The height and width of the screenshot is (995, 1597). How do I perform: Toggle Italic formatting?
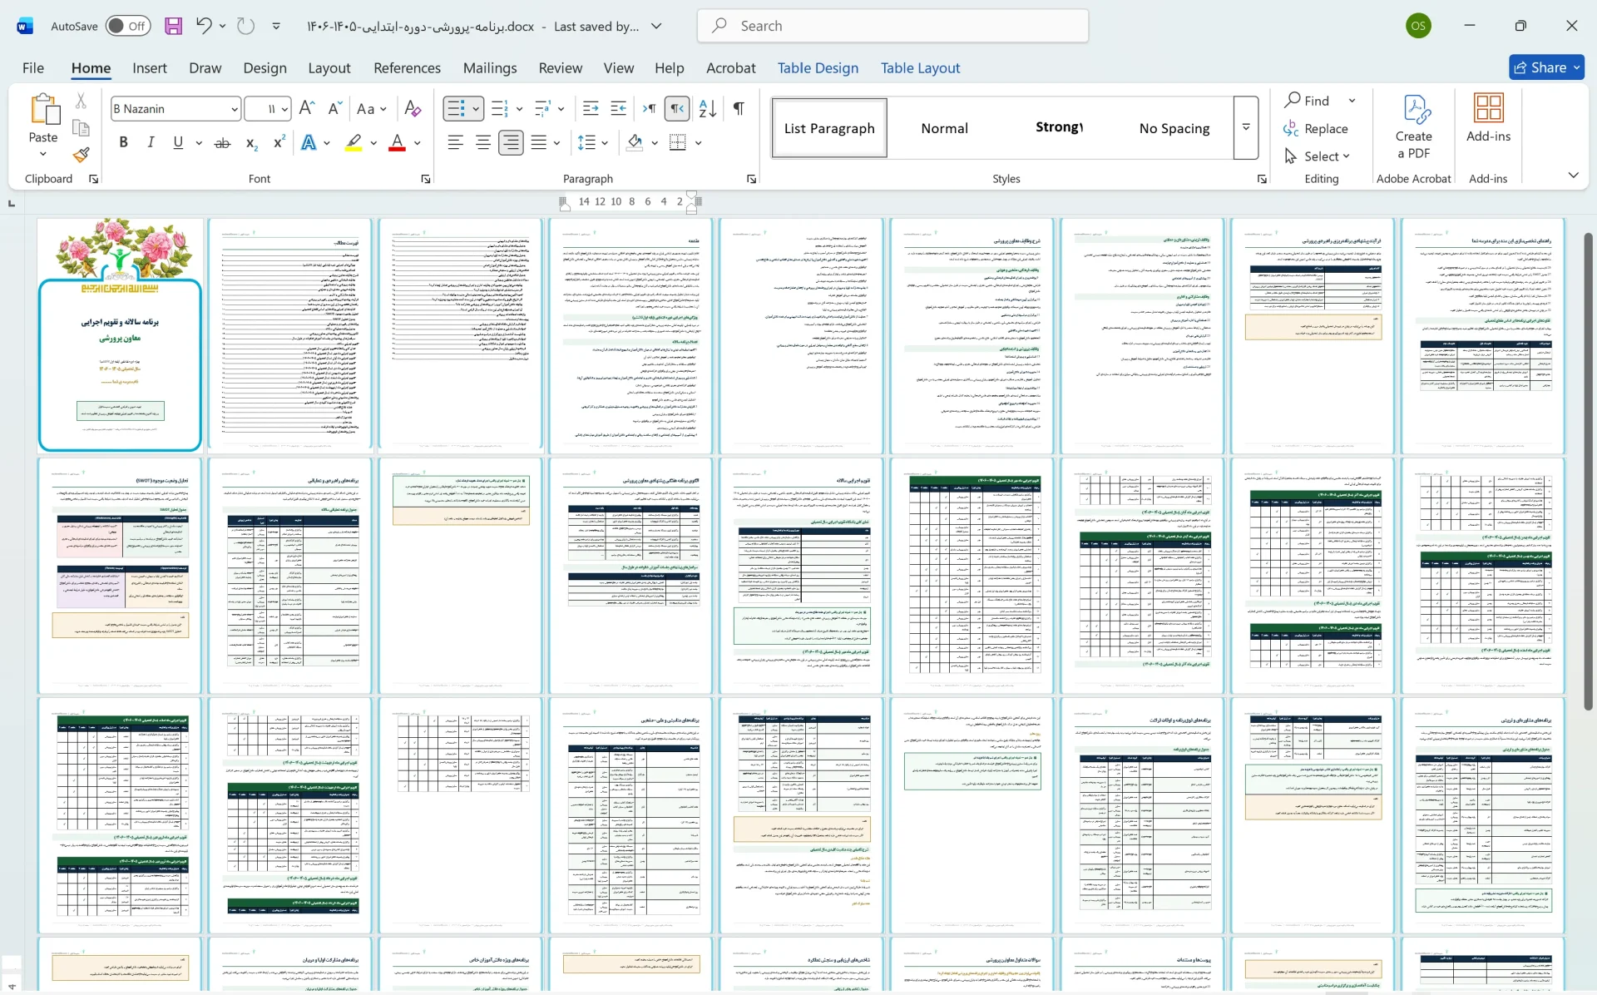click(151, 143)
